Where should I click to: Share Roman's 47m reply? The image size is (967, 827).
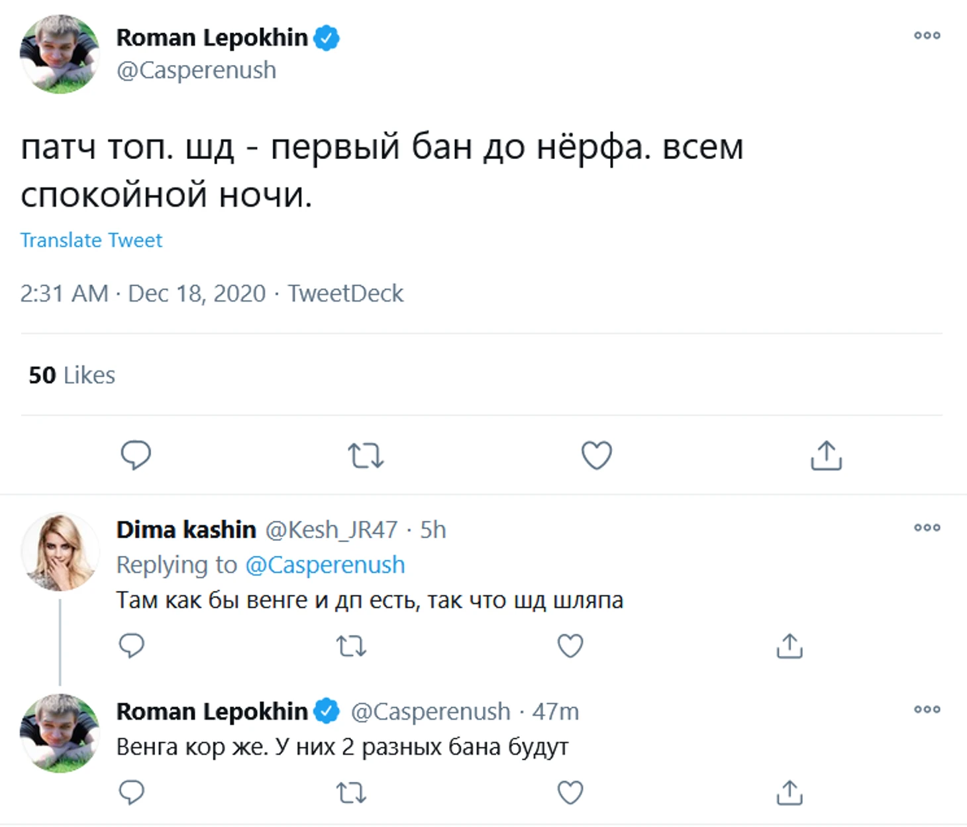(789, 792)
